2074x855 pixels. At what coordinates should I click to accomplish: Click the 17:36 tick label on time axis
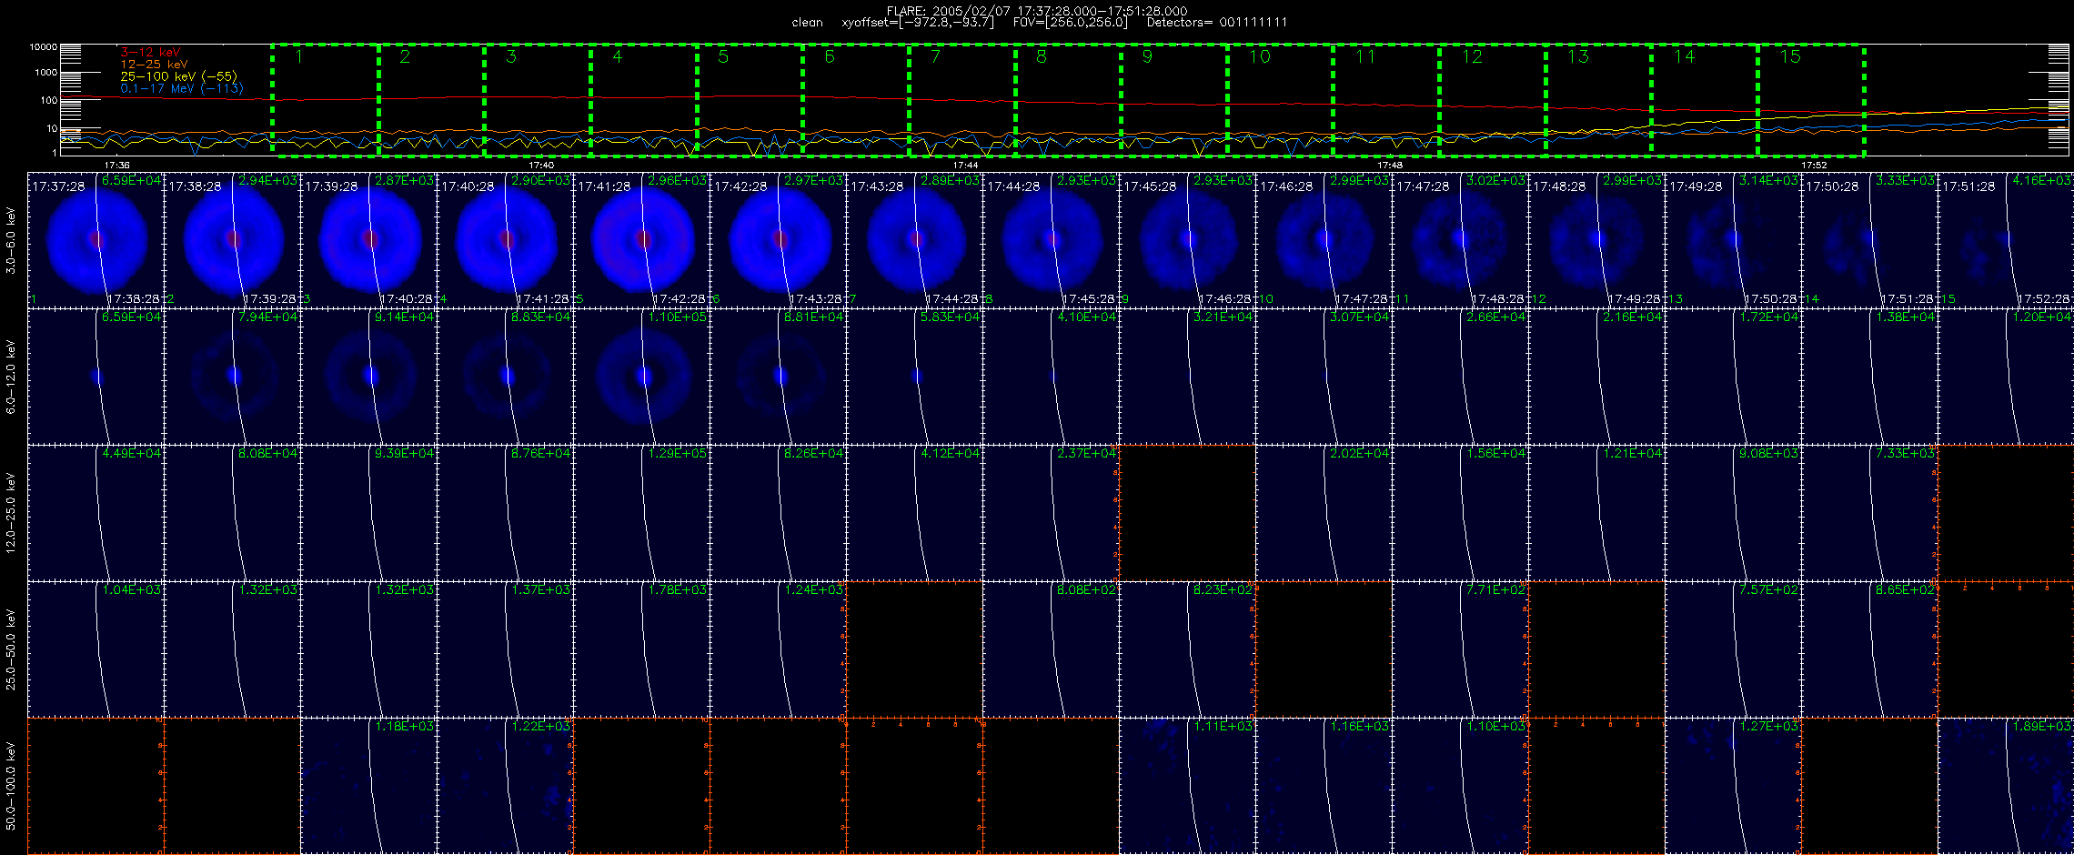click(116, 166)
